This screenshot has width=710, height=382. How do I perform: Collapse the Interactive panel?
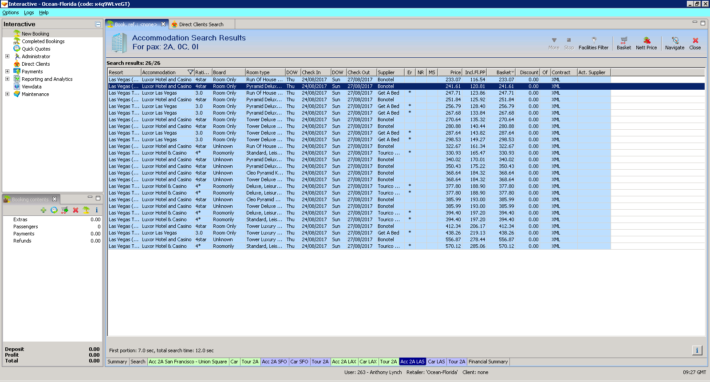98,24
